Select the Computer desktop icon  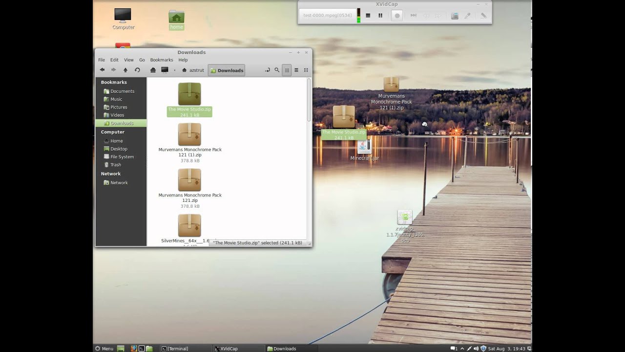click(123, 19)
